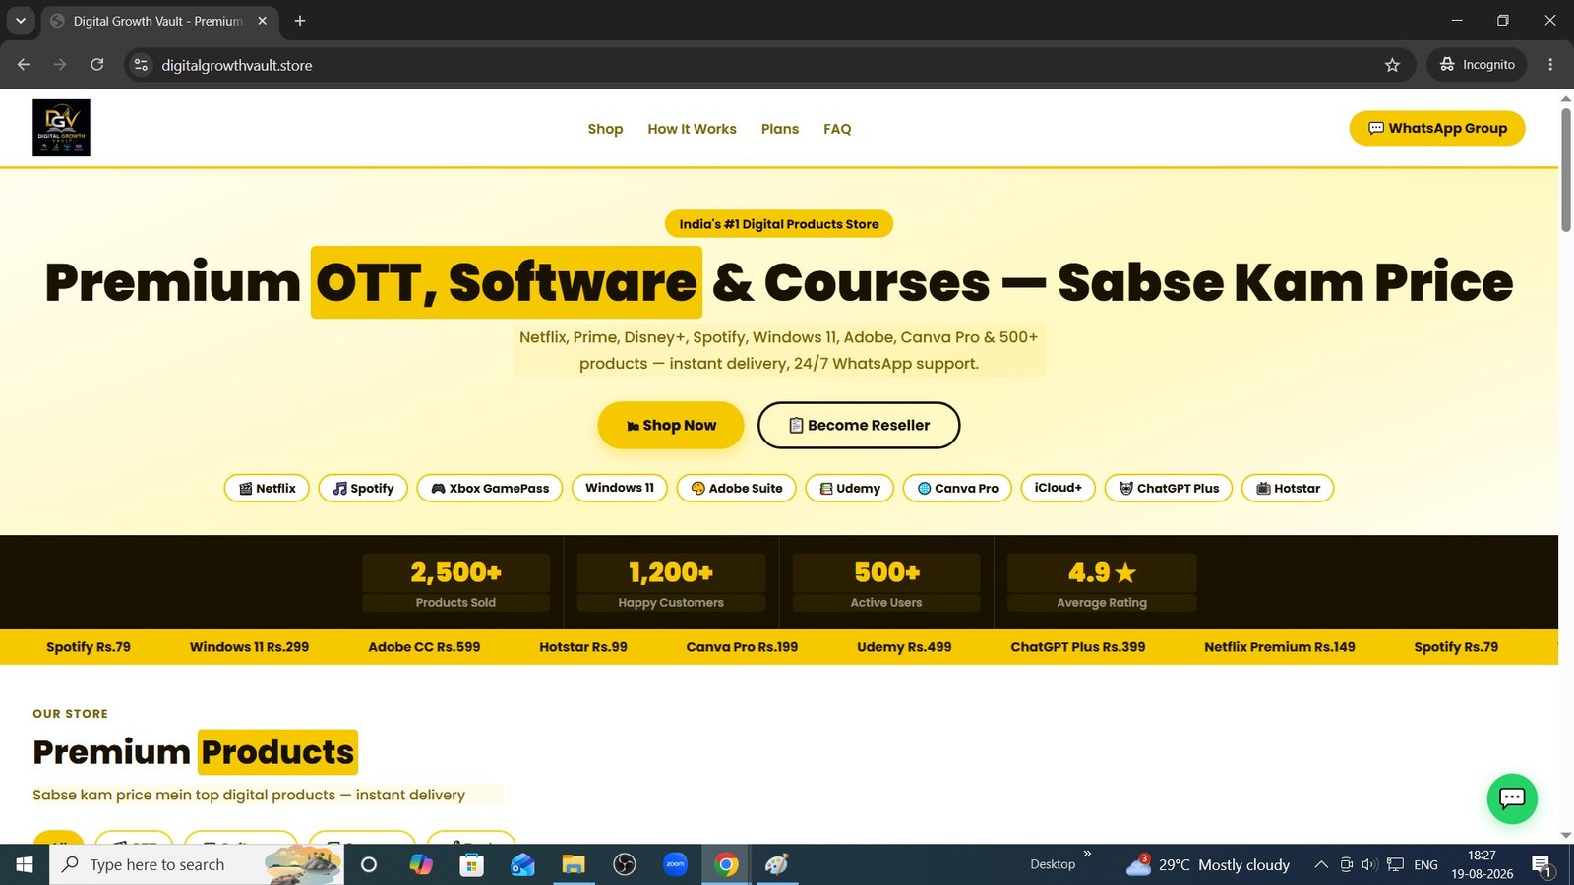Open Windows Start menu
The image size is (1574, 885).
pos(25,864)
